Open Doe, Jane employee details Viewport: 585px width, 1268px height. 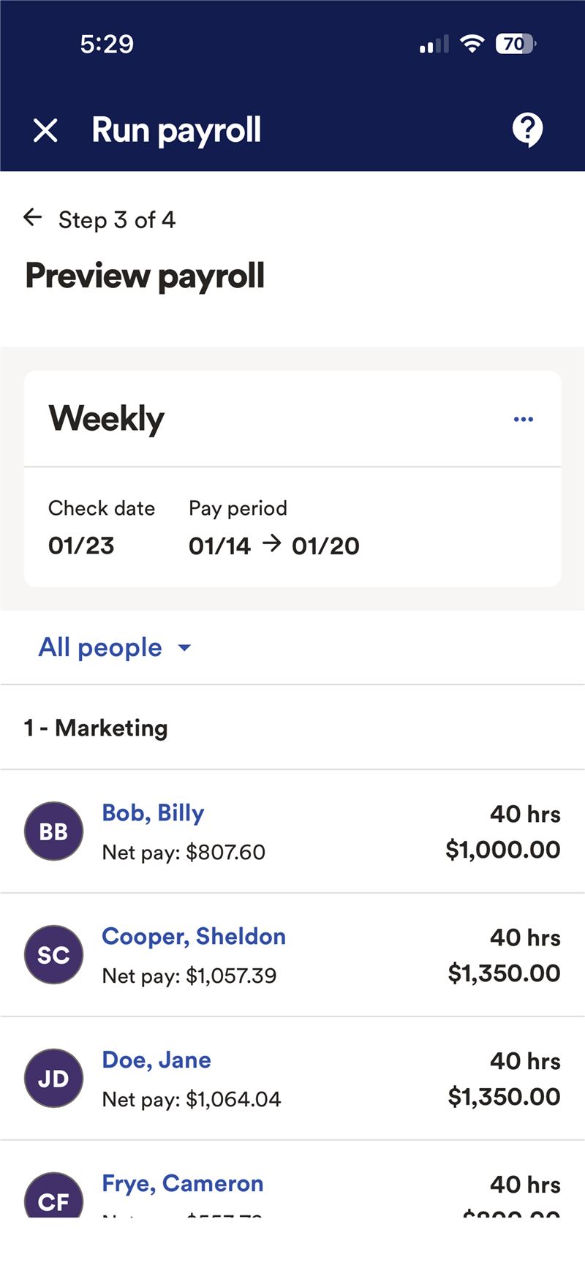tap(156, 1060)
